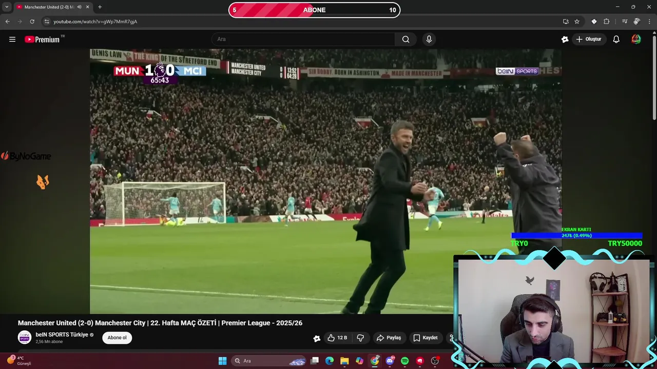Click the tag-shaped extension icon in toolbar

594,22
